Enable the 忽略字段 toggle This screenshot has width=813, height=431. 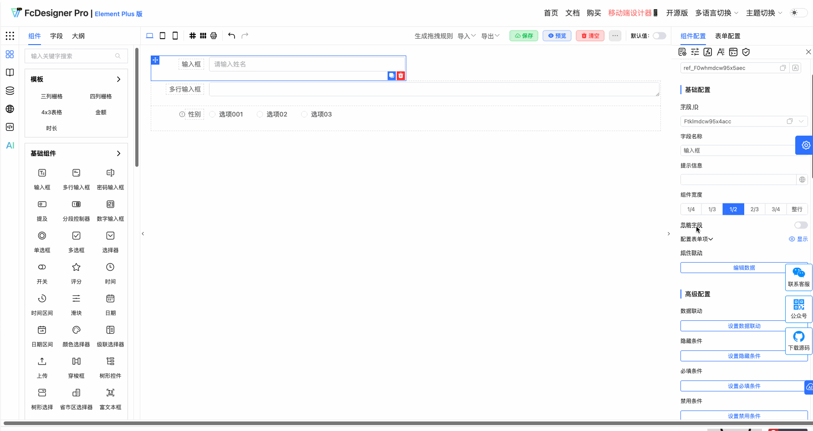click(x=800, y=225)
